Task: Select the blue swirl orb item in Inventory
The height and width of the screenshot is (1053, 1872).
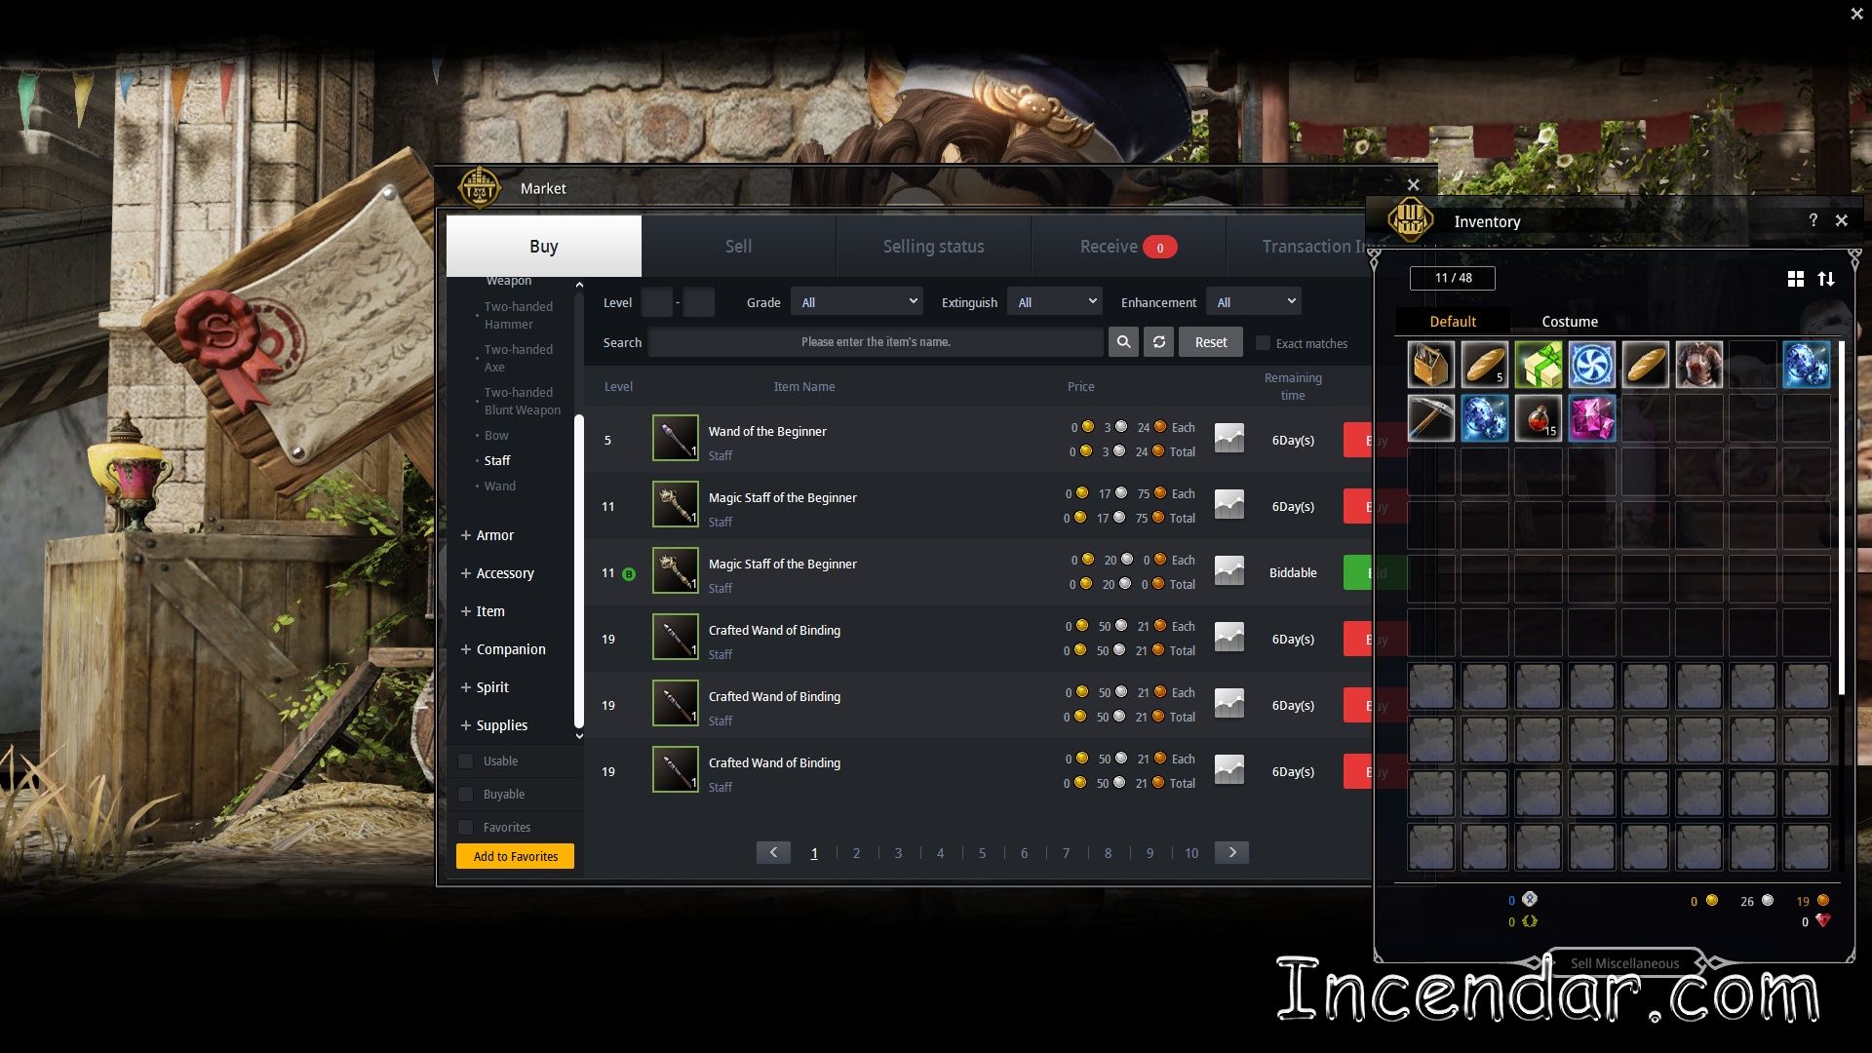Action: click(x=1591, y=365)
